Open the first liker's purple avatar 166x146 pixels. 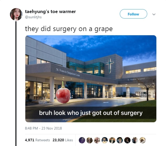click(x=82, y=140)
